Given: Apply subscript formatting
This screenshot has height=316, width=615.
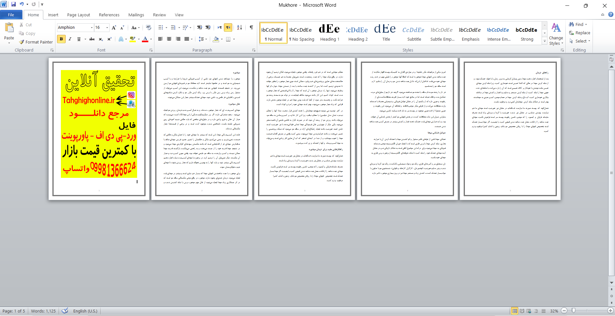Looking at the screenshot, I should tap(101, 39).
